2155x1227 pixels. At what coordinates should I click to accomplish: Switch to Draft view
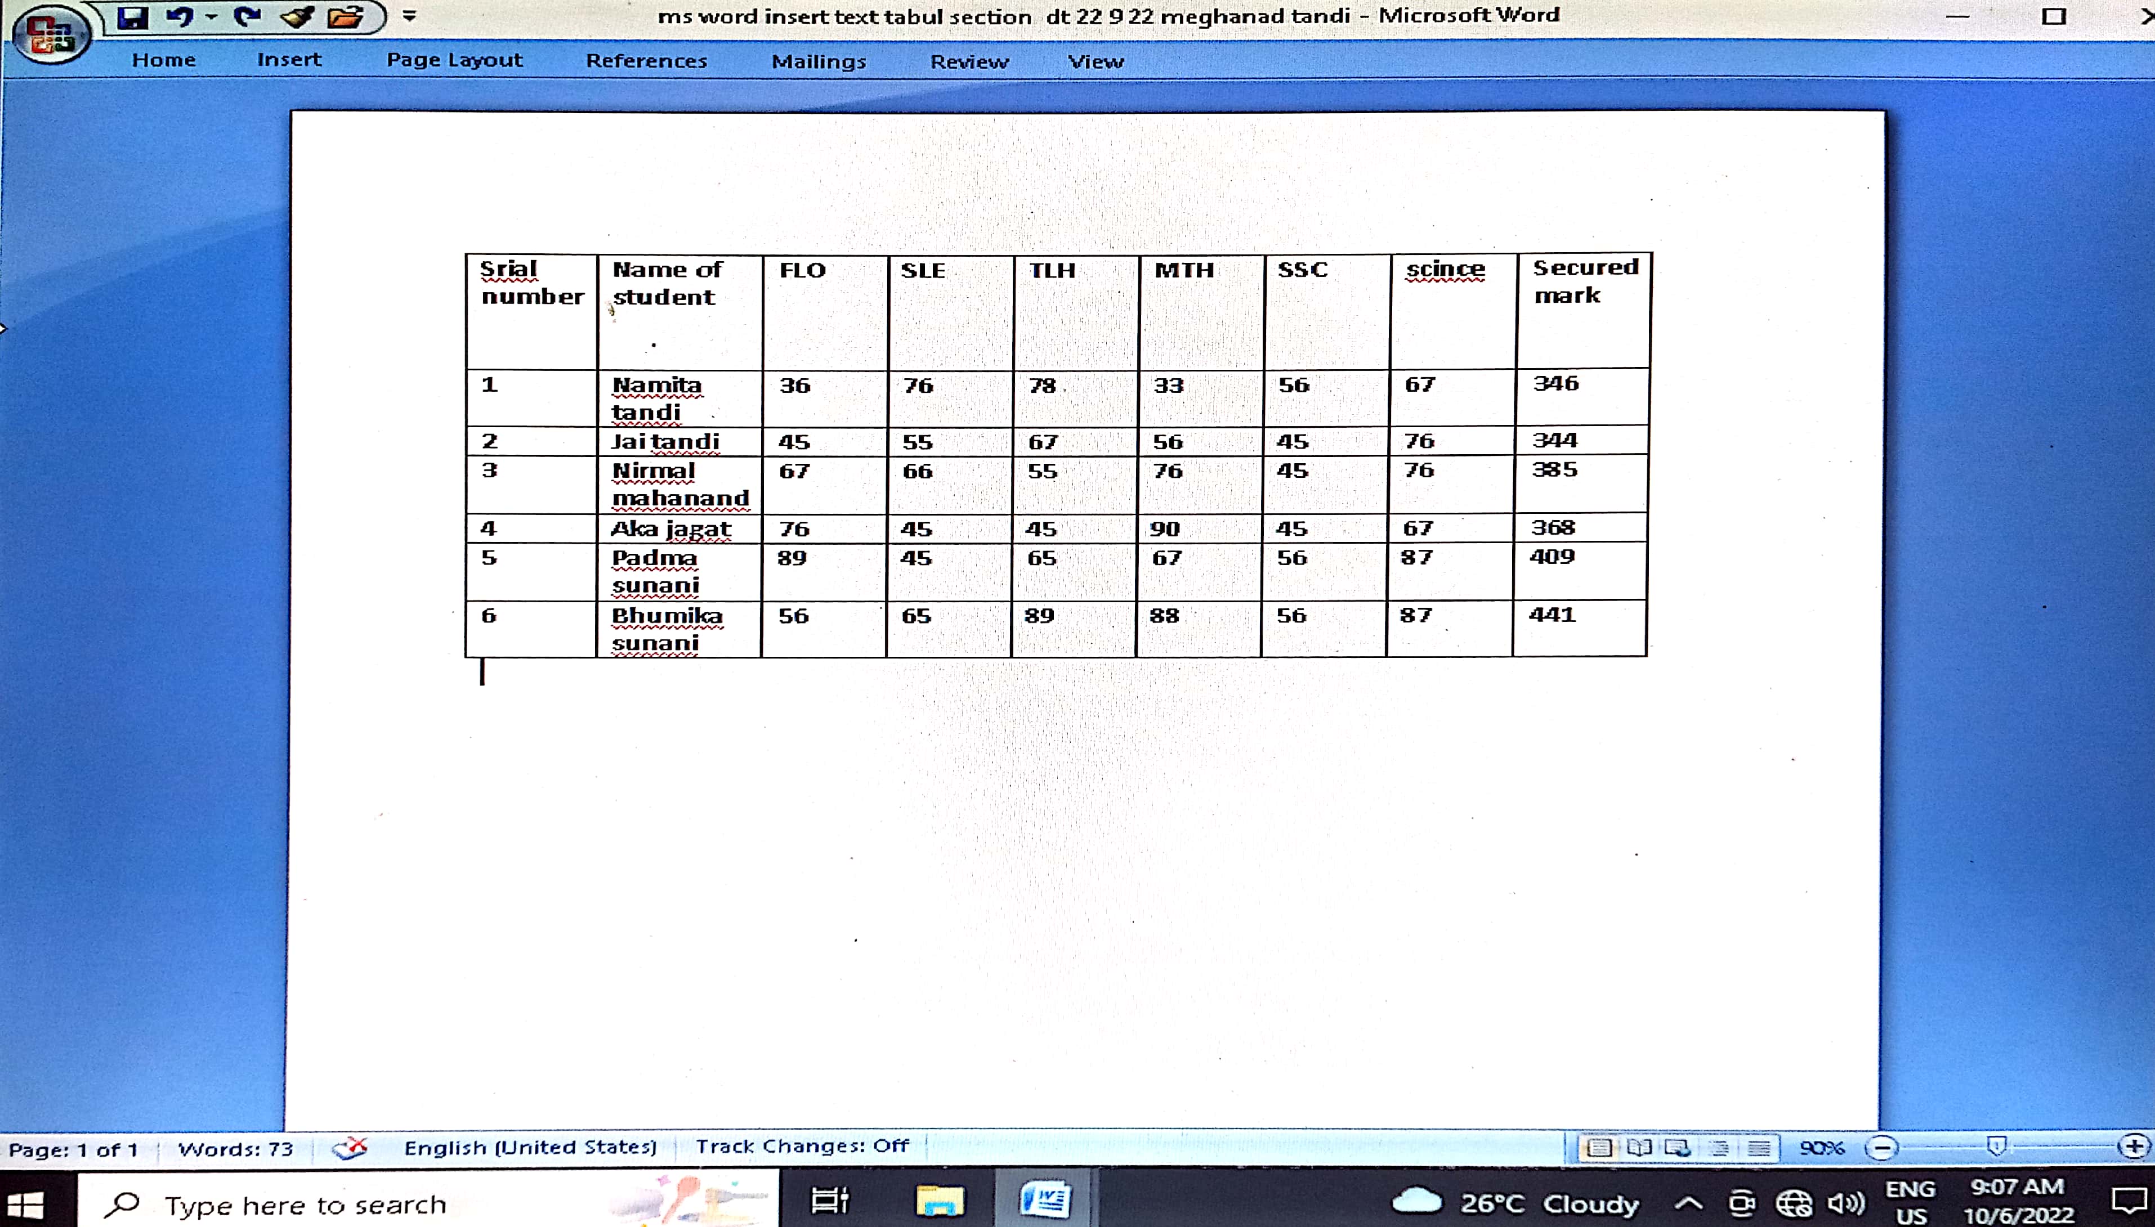pyautogui.click(x=1758, y=1148)
